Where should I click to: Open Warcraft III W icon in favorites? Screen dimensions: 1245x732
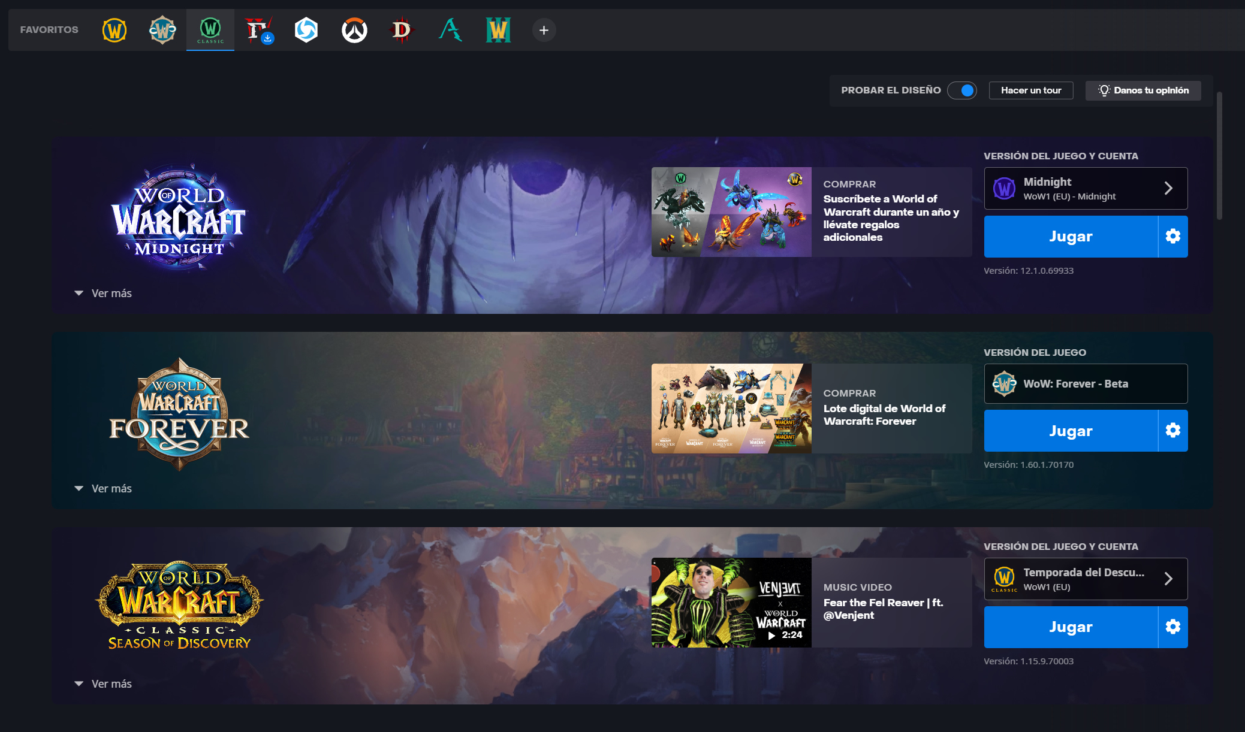coord(498,30)
